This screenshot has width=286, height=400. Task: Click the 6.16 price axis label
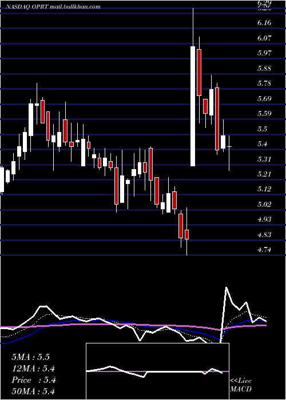click(x=264, y=23)
